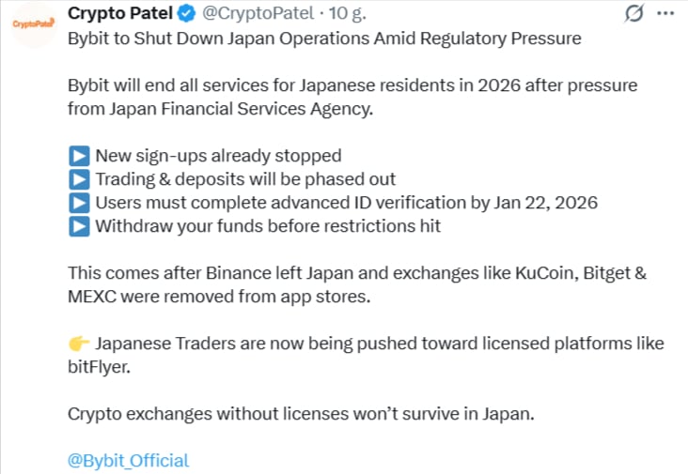Click the Bybit to Shut Down headline
Viewport: 688px width, 474px height.
(324, 38)
